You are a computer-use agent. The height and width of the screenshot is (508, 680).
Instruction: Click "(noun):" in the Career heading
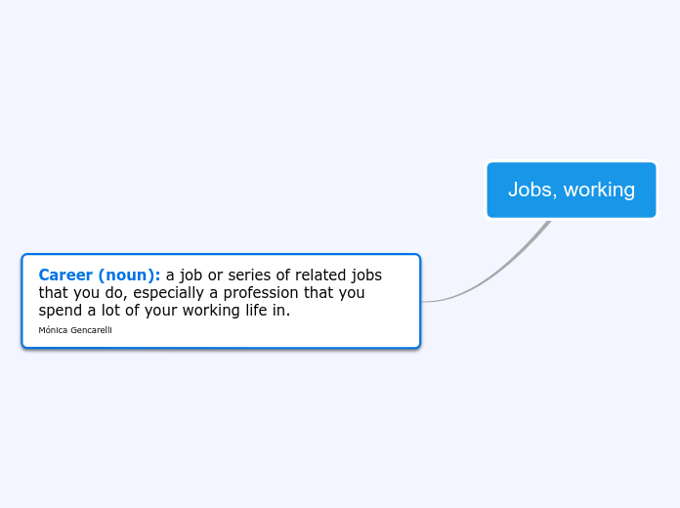click(x=129, y=275)
